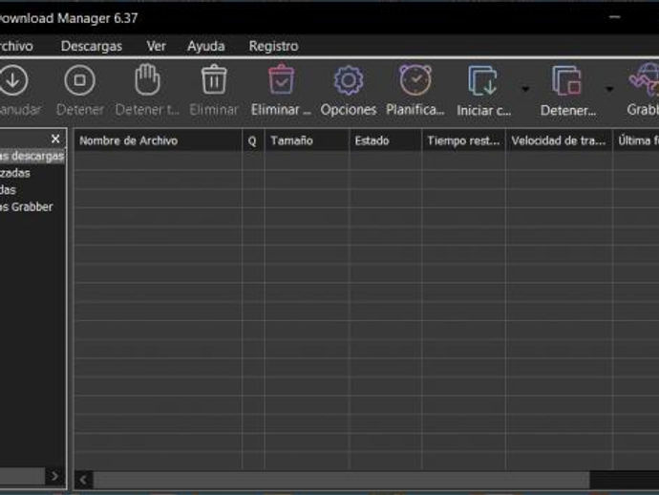Open Opciones gear icon

(349, 80)
